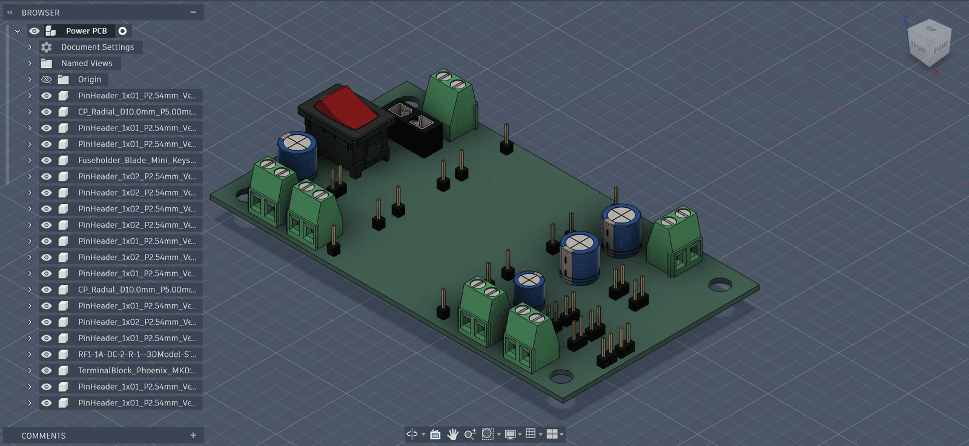The image size is (969, 446).
Task: Click the folder icon beside Named Views
Action: tap(47, 63)
